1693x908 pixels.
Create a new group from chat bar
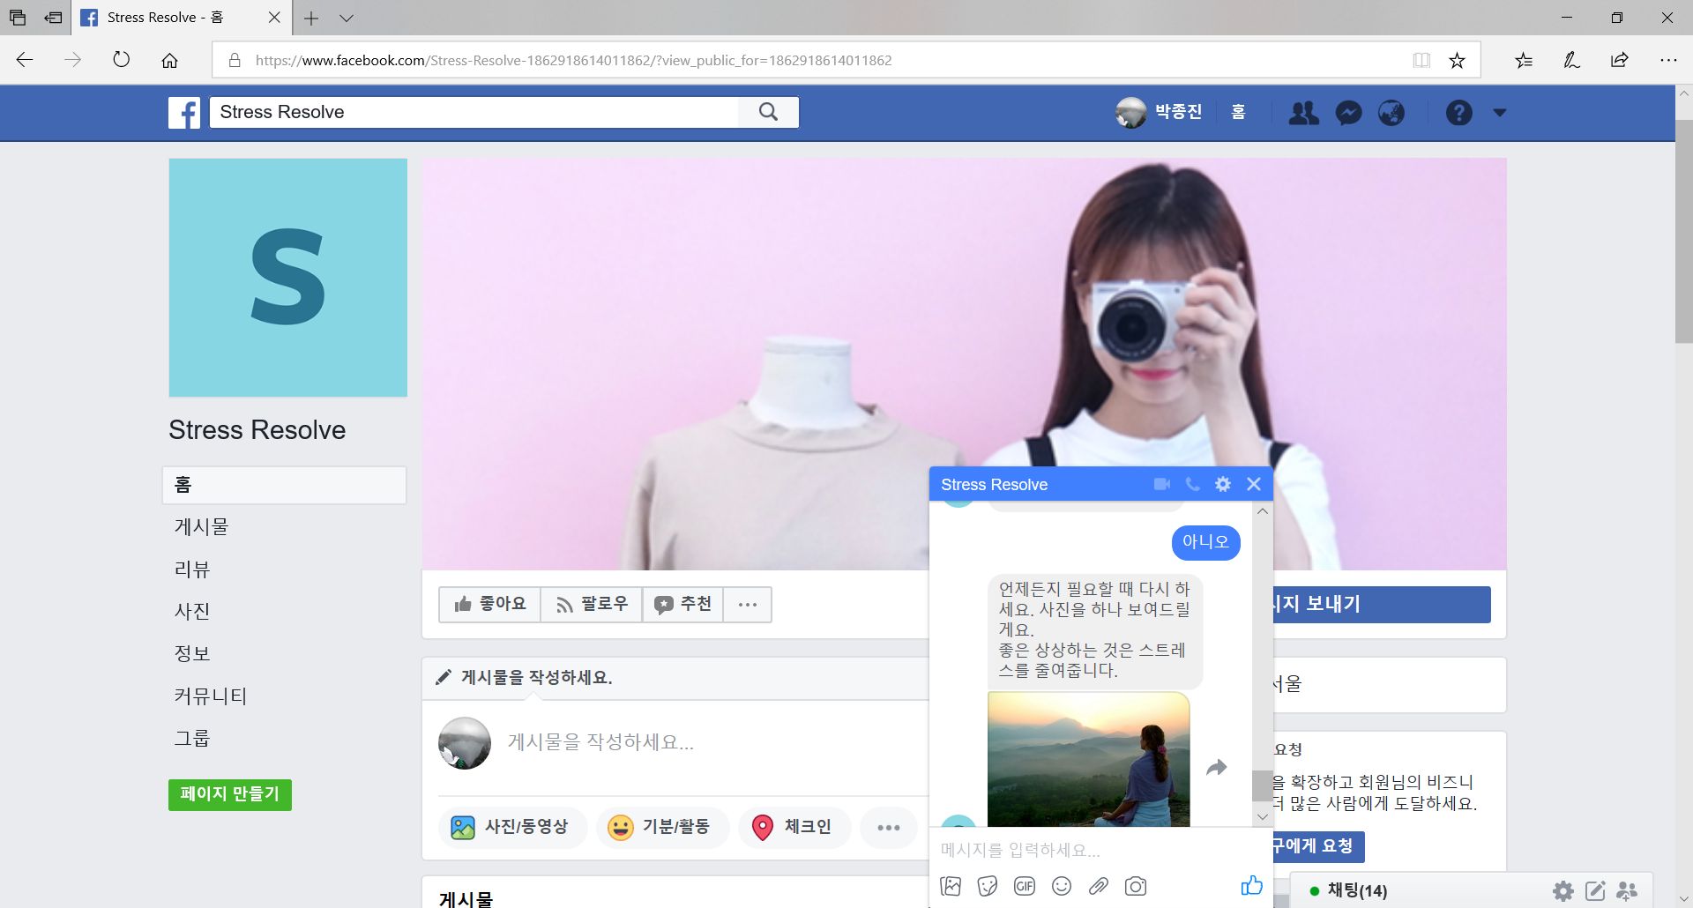coord(1627,890)
